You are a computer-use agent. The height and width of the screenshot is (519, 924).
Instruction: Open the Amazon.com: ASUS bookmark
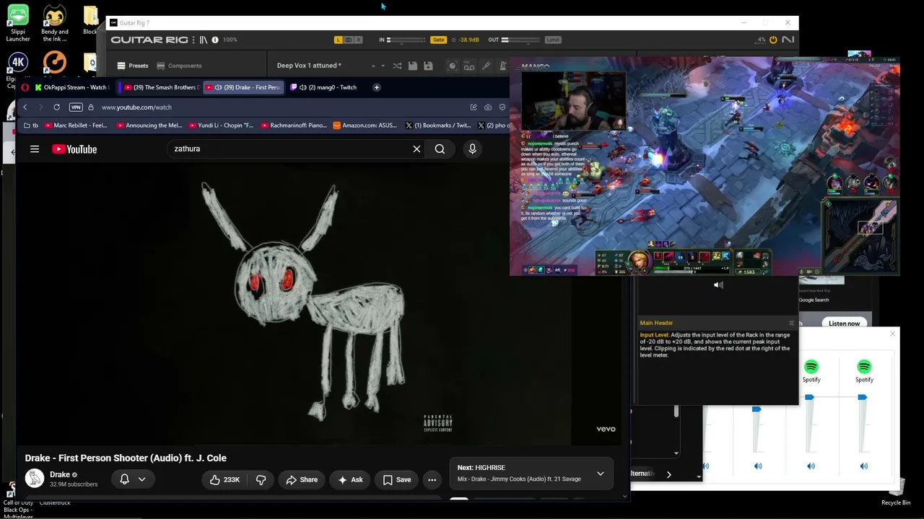pyautogui.click(x=365, y=125)
